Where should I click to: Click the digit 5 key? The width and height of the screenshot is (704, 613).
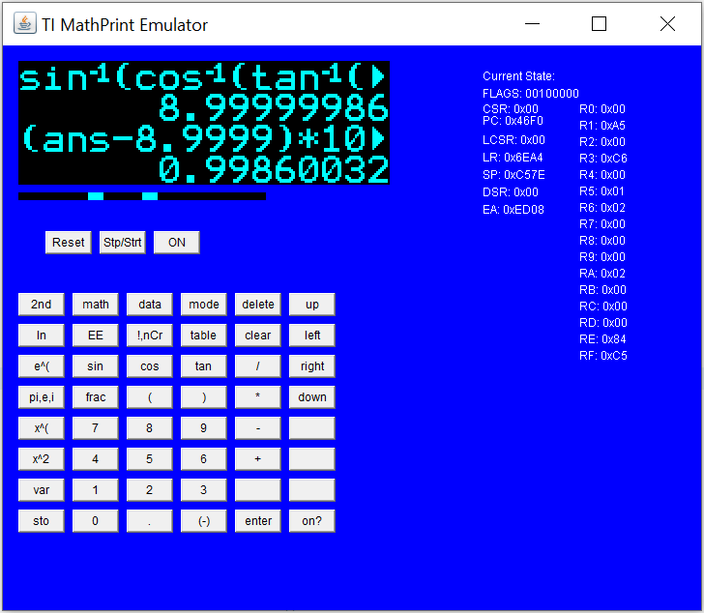[x=150, y=459]
